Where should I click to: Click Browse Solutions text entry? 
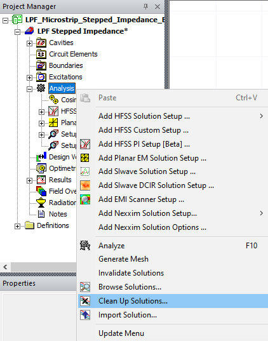pyautogui.click(x=130, y=287)
